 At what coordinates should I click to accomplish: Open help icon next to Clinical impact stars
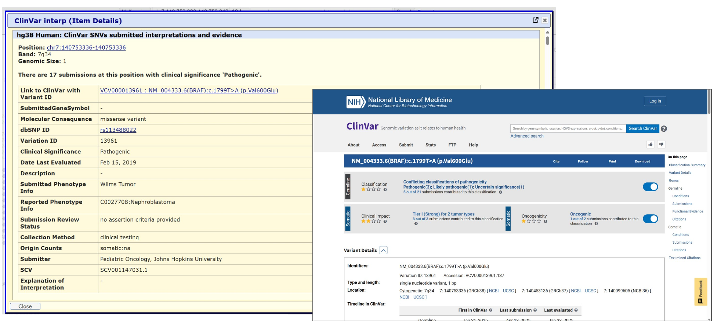point(385,222)
